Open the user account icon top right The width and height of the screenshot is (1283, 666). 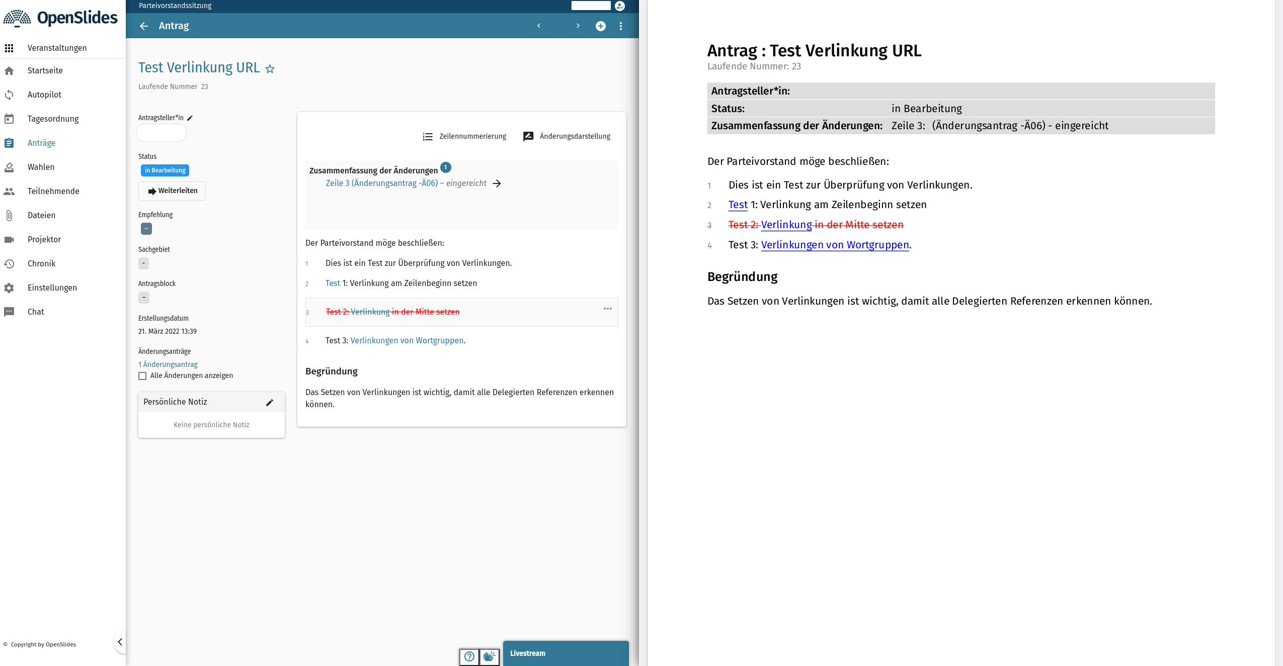click(x=620, y=6)
